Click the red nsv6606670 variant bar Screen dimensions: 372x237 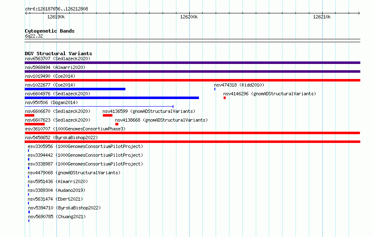(29, 115)
